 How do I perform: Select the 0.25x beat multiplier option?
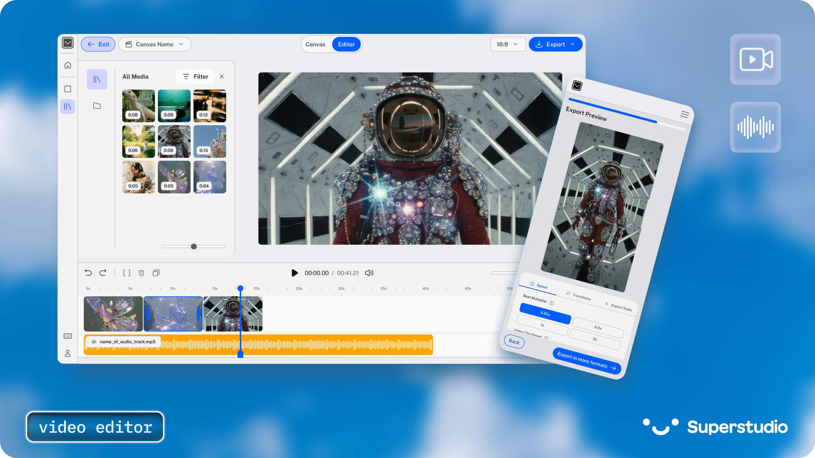tap(545, 313)
